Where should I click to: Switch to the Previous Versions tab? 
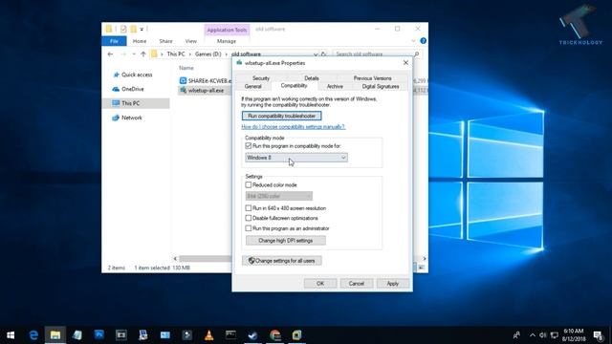click(x=372, y=78)
